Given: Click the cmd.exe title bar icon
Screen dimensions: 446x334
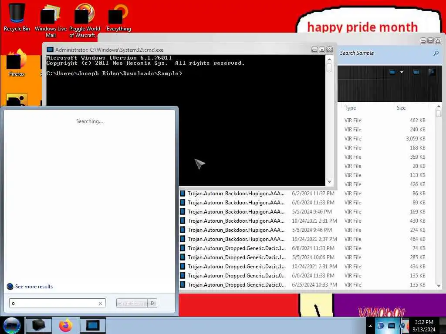Looking at the screenshot, I should 50,50.
